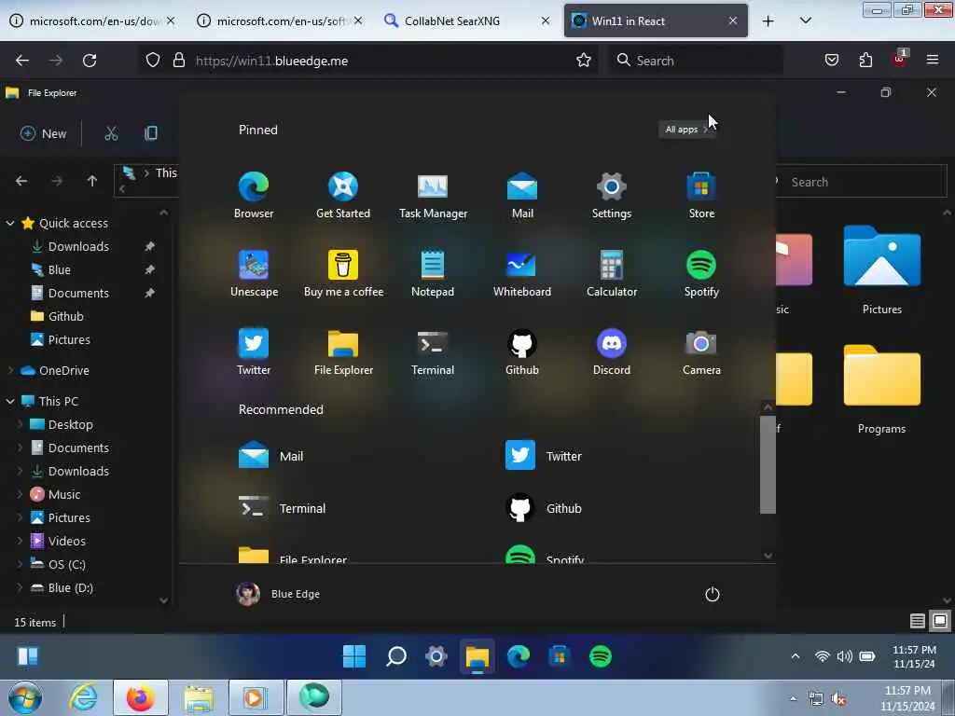Image resolution: width=955 pixels, height=716 pixels.
Task: Open recommended Mail item
Action: pyautogui.click(x=271, y=455)
